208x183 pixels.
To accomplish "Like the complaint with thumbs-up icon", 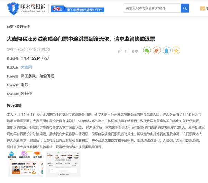I will coord(120,51).
